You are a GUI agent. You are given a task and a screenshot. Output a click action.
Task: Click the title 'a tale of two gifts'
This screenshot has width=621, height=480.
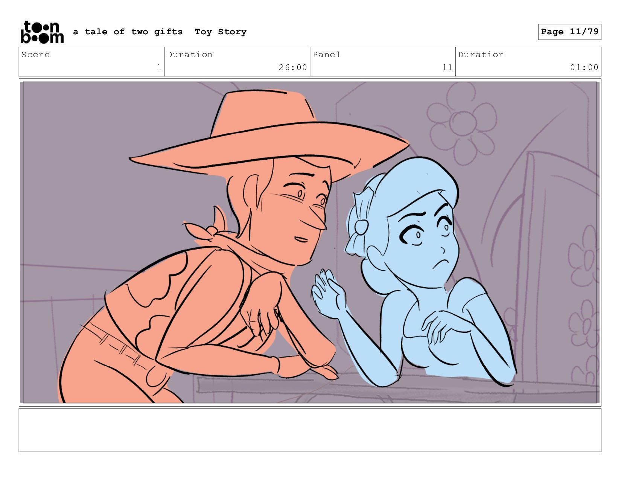[128, 32]
